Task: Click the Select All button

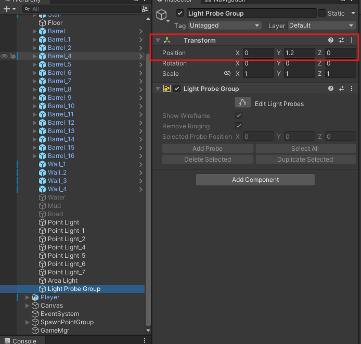Action: click(305, 149)
